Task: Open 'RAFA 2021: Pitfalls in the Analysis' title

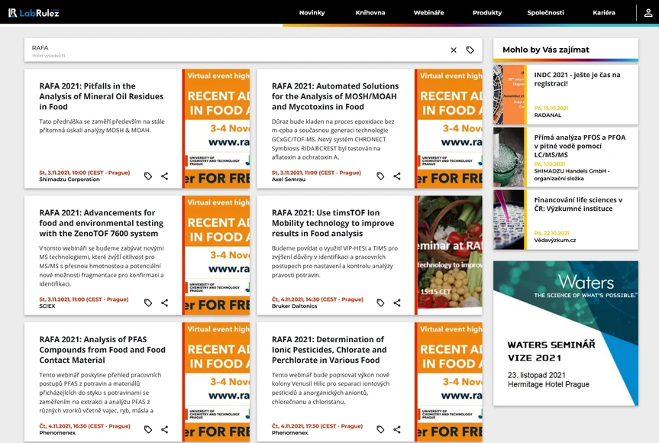Action: coord(102,96)
